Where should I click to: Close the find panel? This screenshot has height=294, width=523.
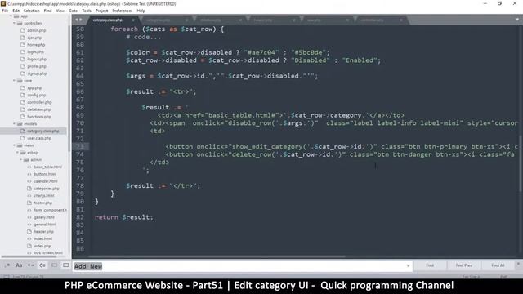(x=518, y=264)
